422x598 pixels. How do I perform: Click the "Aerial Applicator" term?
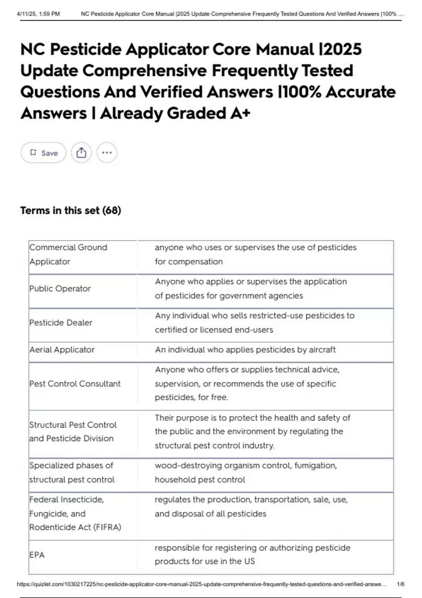coord(62,350)
